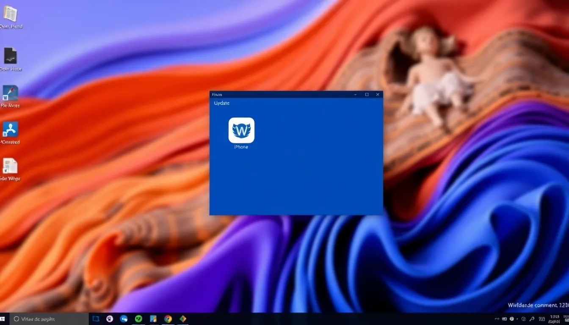Screen dimensions: 569x325
Task: Expand hidden system tray icons chevron
Action: tap(497, 319)
